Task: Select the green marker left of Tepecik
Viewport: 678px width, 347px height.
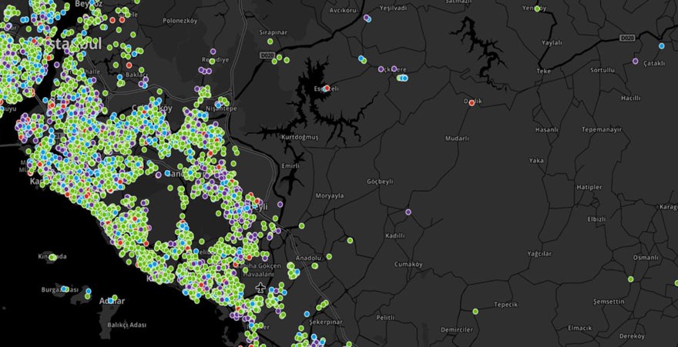Action: coord(475,311)
